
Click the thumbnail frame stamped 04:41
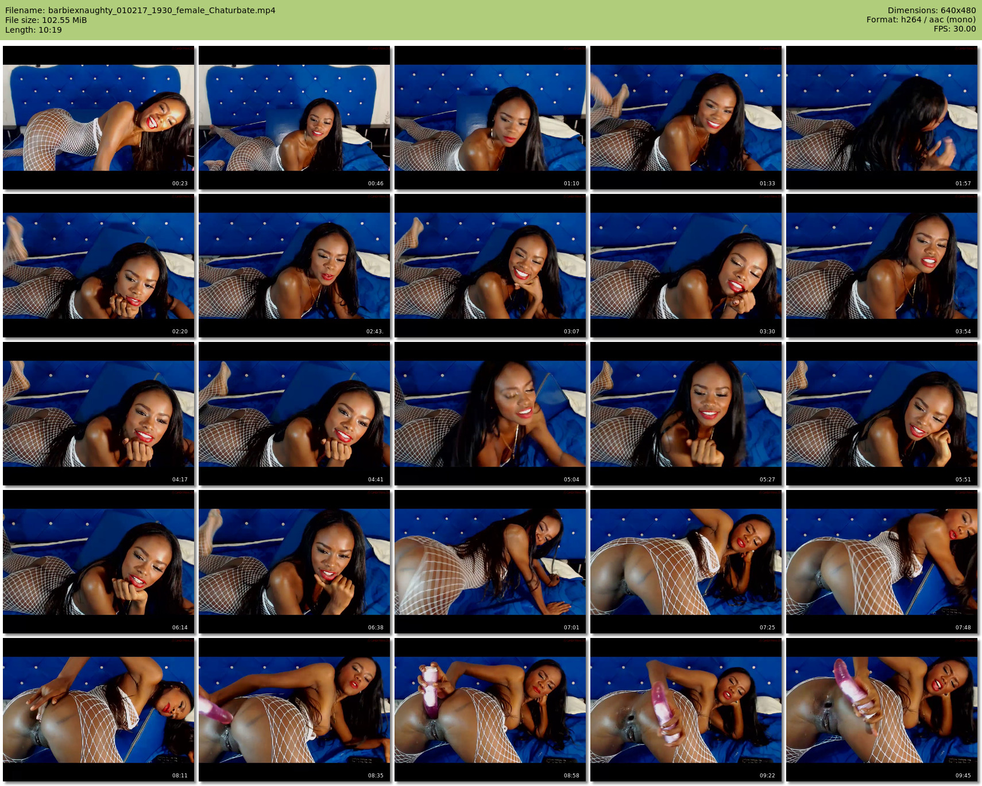pos(295,414)
